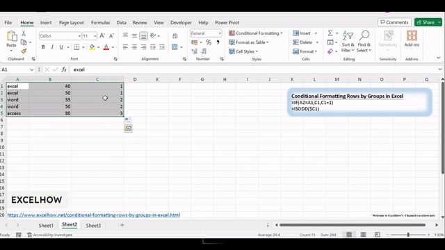Open the font name Calibri dropdown

[x=79, y=36]
